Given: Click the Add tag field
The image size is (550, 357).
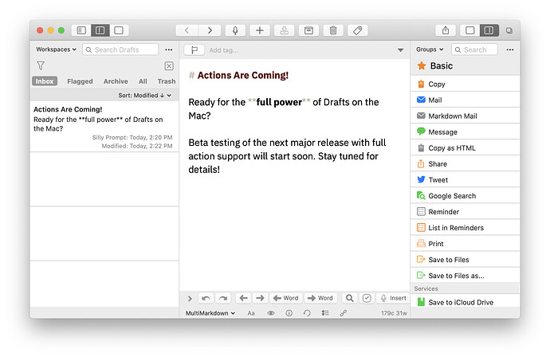Looking at the screenshot, I should 224,50.
